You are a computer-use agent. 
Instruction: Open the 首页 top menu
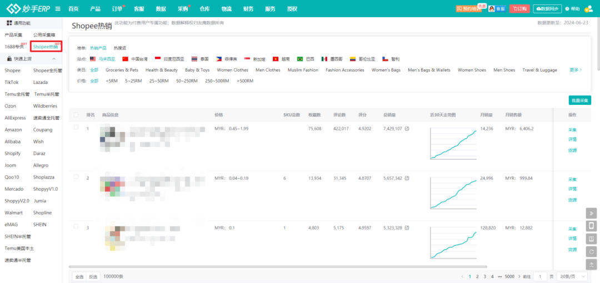pos(73,9)
